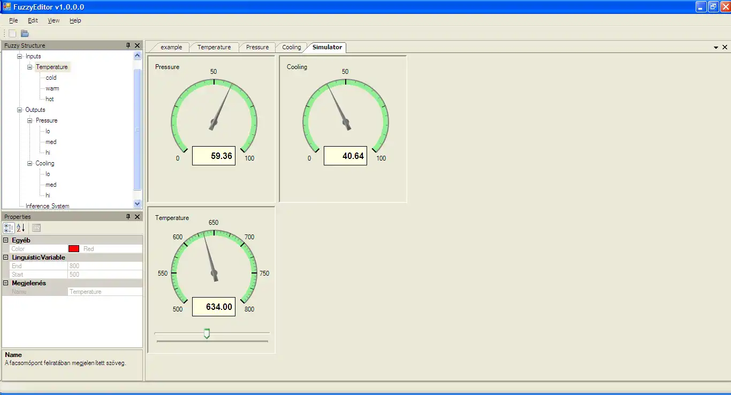Click the Color property value Red
Screen dimensions: 731x395
tap(105, 249)
